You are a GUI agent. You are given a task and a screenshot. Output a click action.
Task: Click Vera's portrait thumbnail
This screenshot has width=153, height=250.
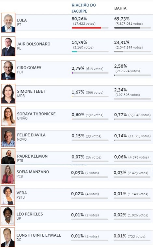[x=8, y=195]
